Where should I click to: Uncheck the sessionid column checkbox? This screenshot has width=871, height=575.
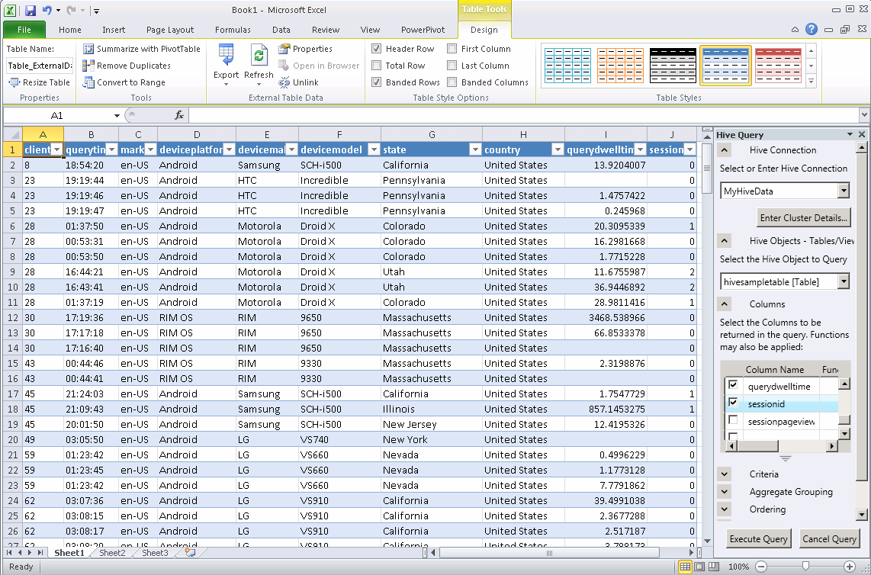pyautogui.click(x=733, y=403)
